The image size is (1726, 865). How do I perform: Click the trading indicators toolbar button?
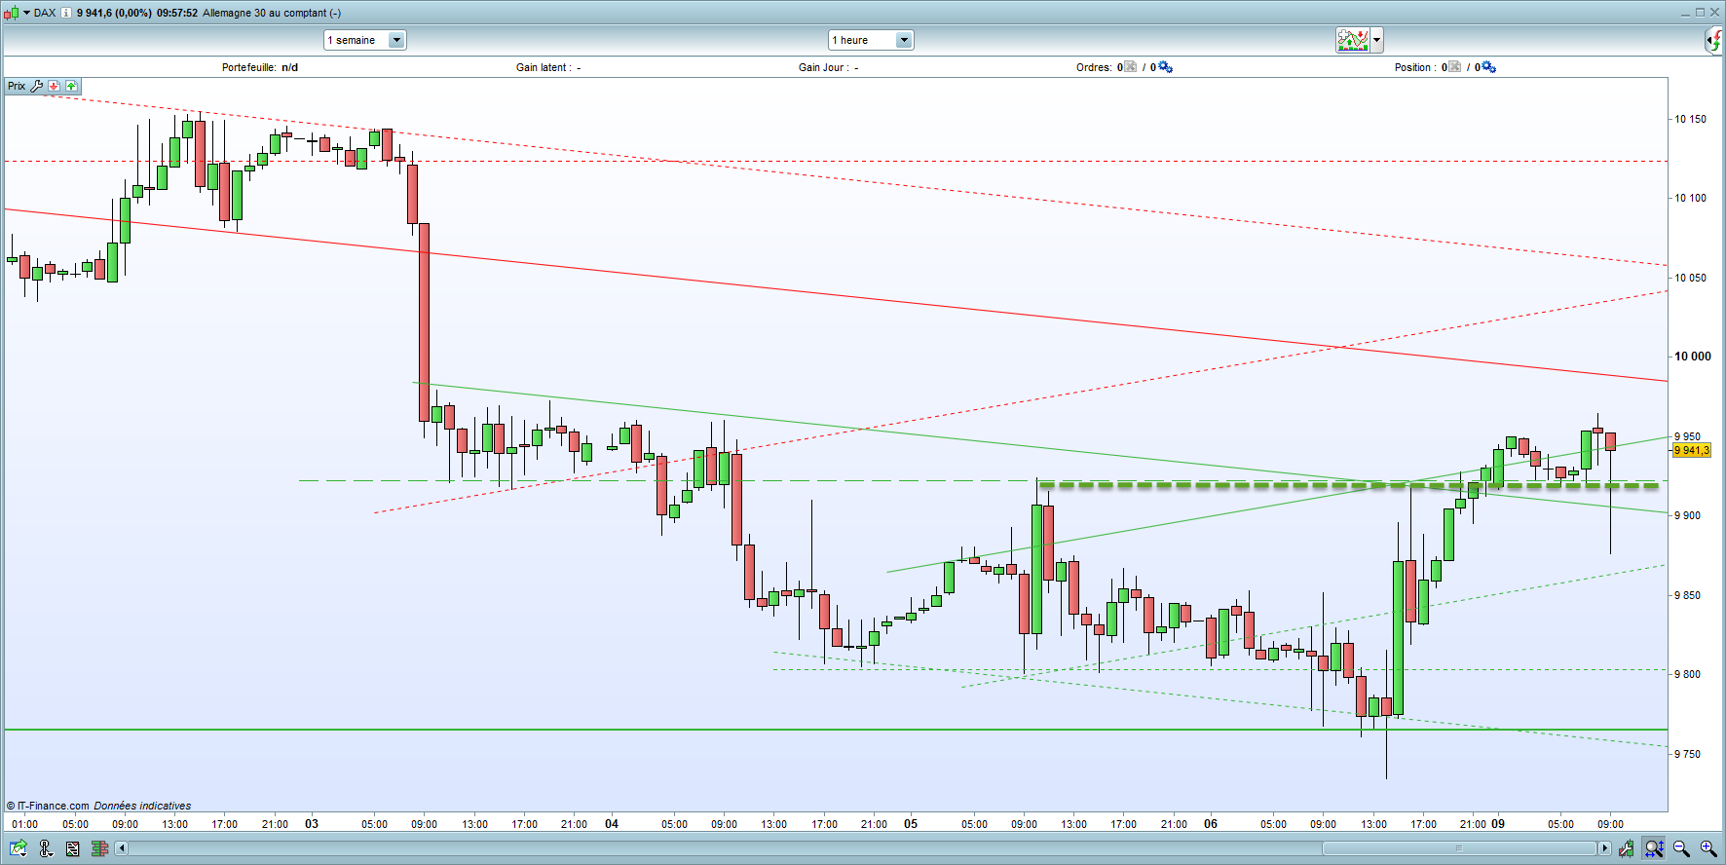[1353, 40]
